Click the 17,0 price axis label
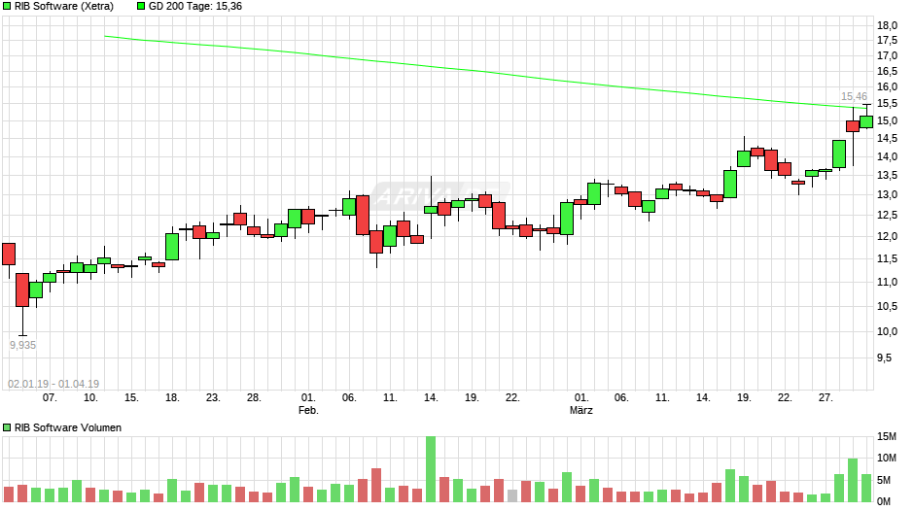This screenshot has height=511, width=914. (887, 56)
